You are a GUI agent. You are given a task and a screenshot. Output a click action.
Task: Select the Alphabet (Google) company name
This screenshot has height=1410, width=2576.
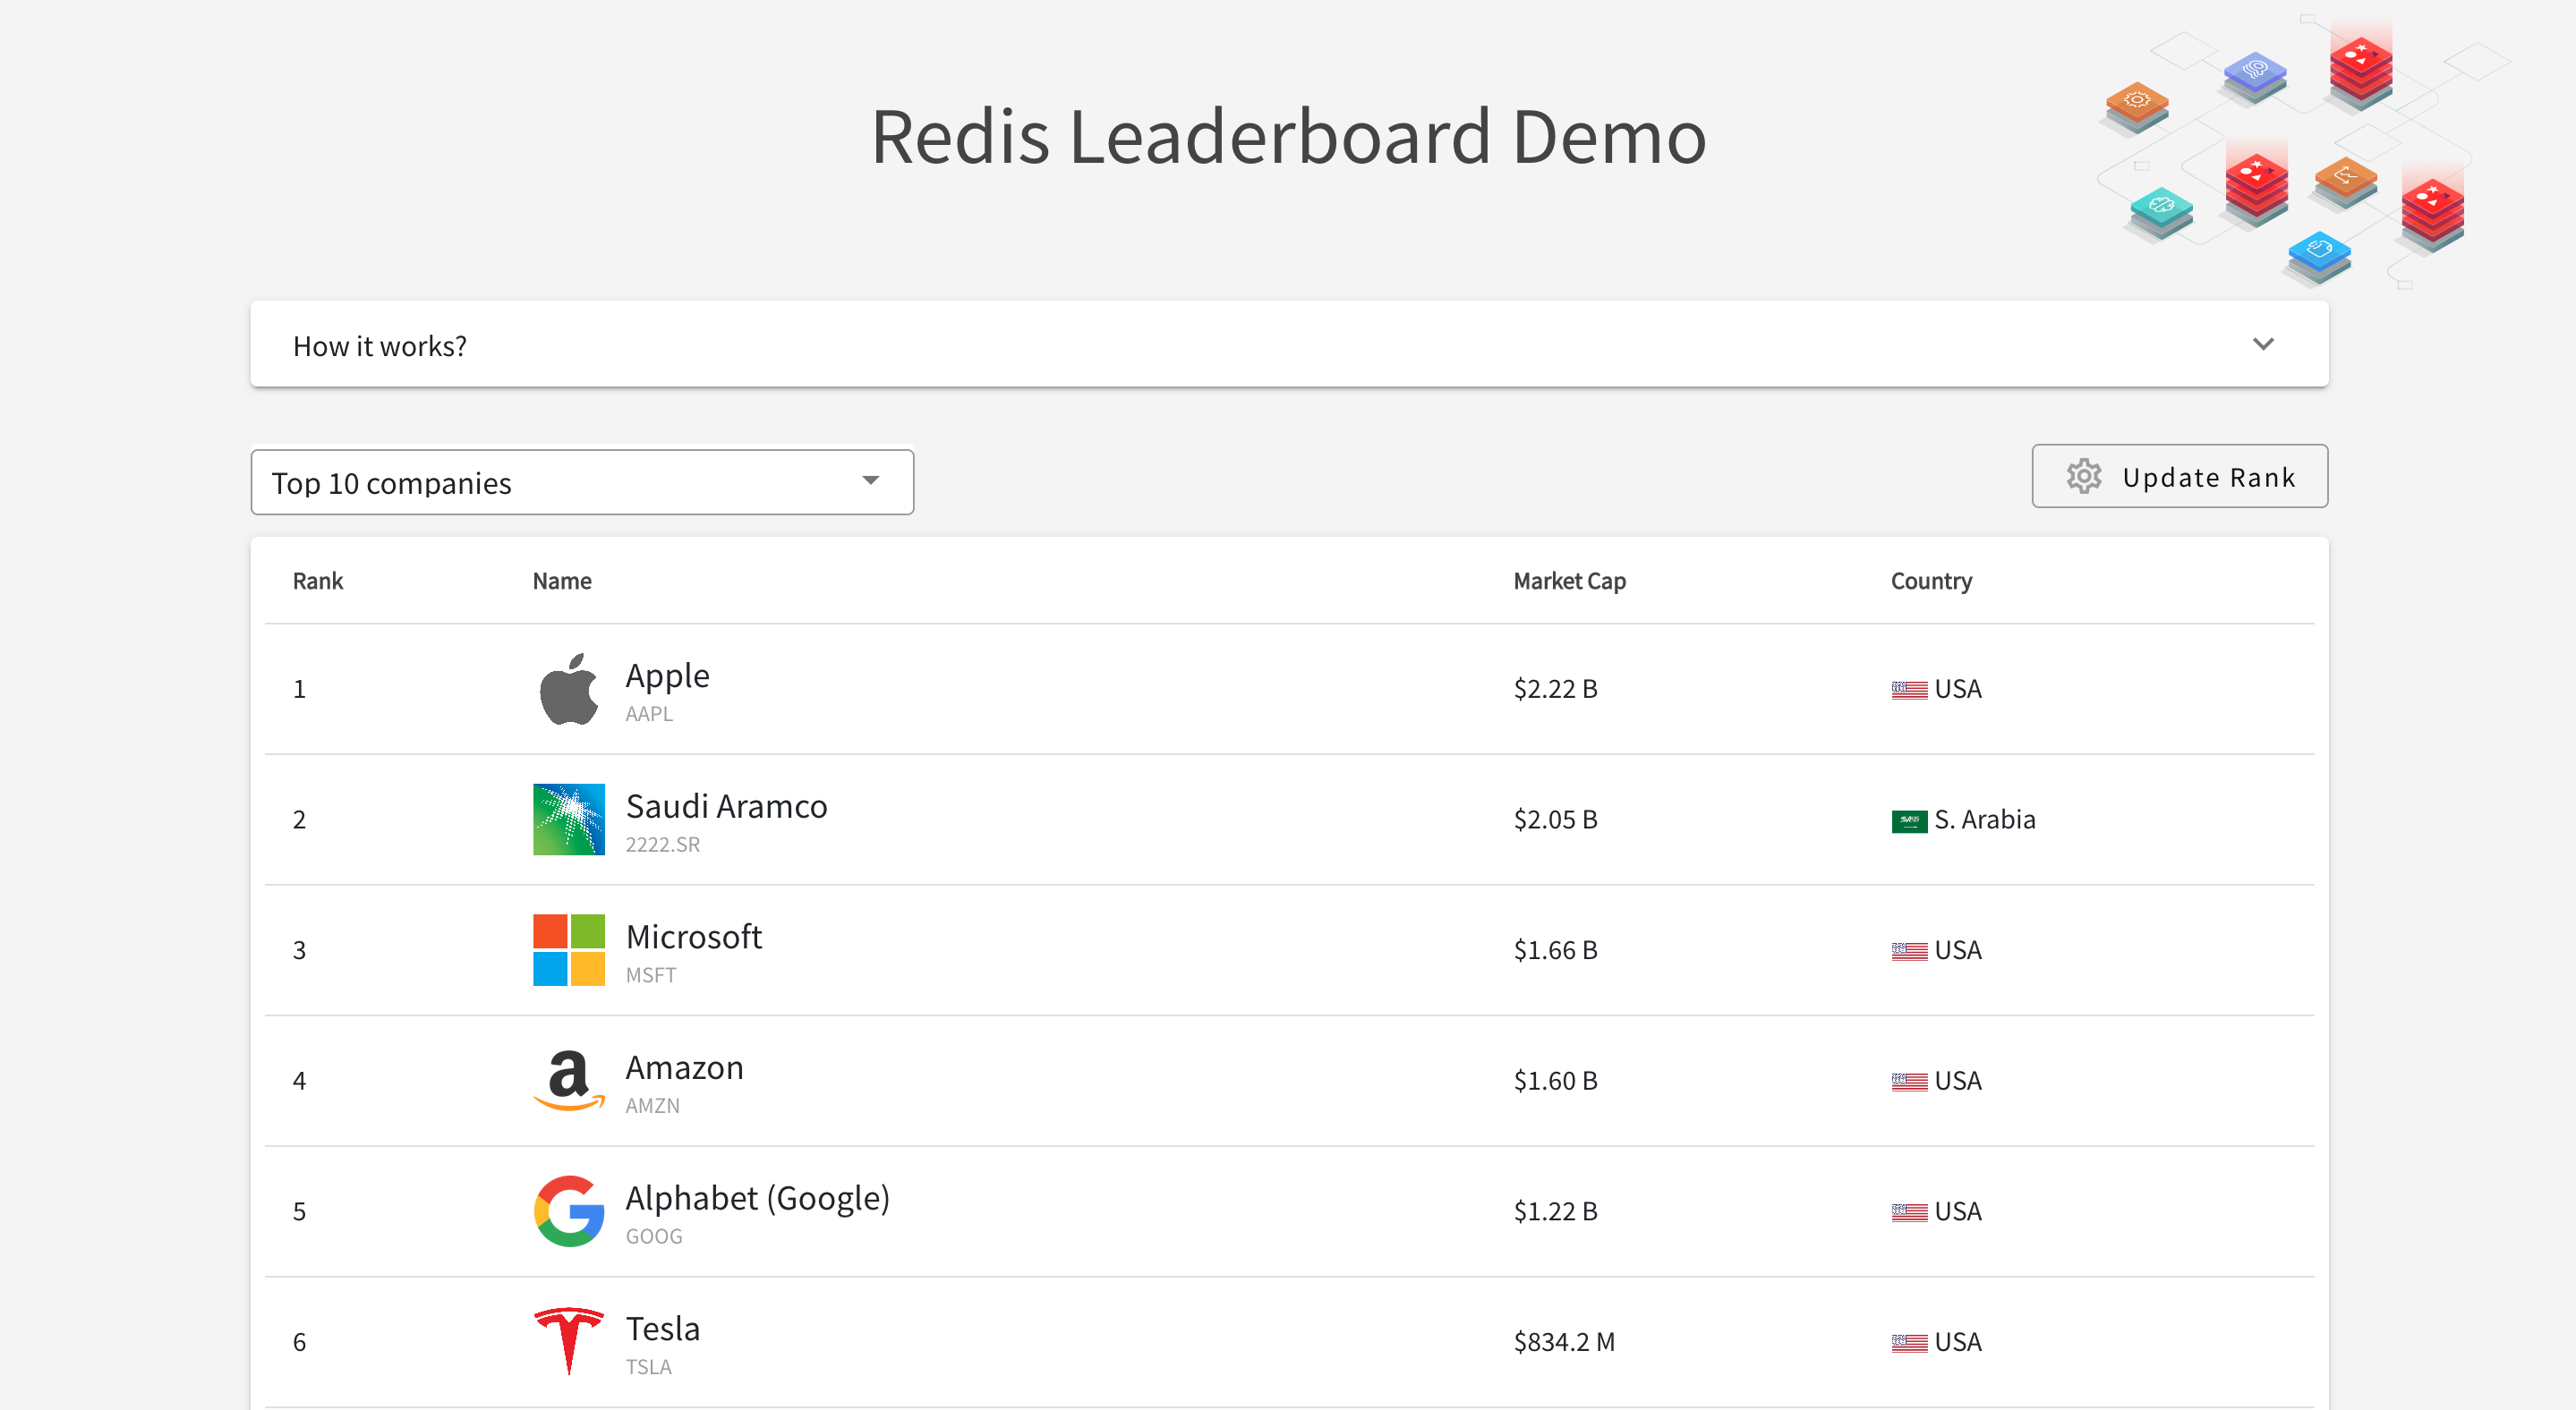(757, 1197)
